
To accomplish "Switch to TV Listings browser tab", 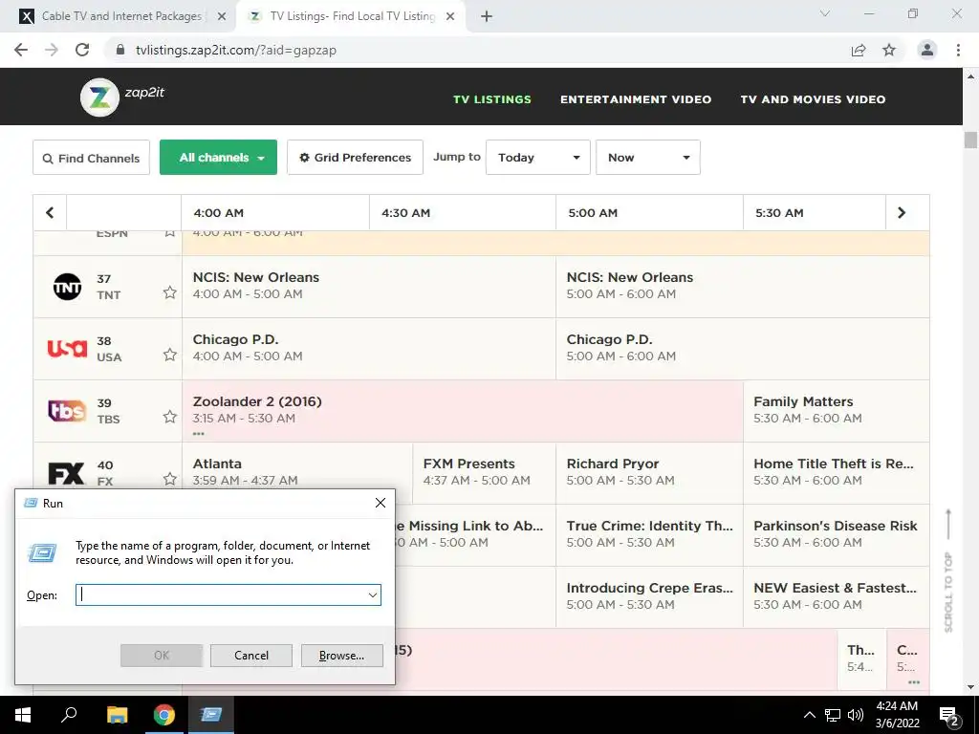I will [x=353, y=16].
